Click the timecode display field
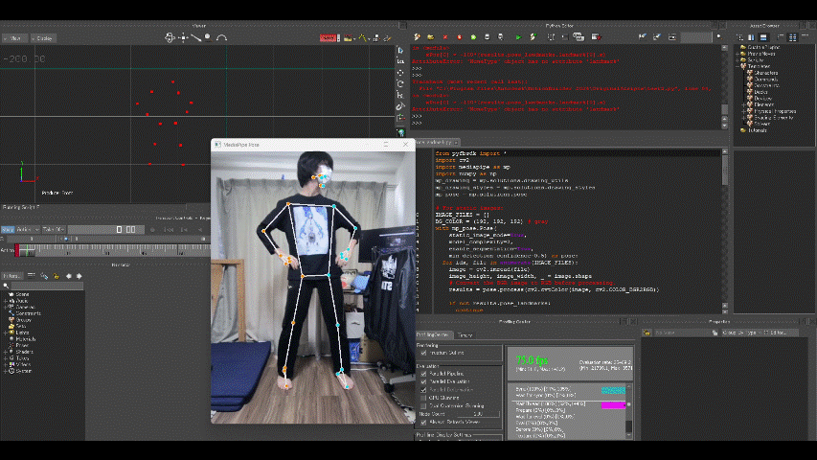The image size is (817, 460). 105,229
